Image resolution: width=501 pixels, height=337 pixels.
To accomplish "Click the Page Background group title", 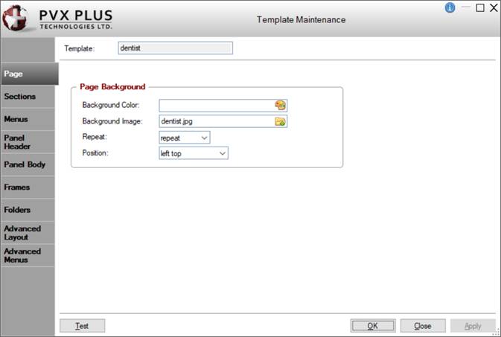I will 112,86.
